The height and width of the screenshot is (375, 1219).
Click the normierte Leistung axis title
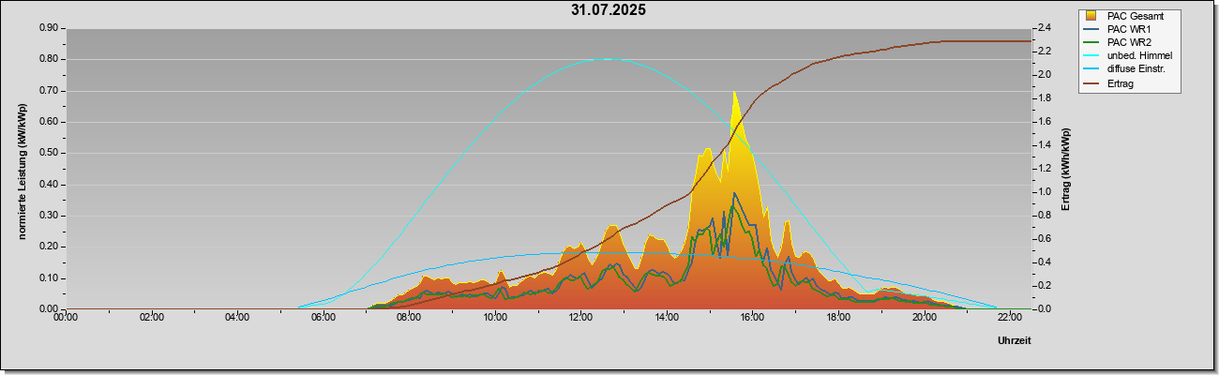click(x=23, y=171)
